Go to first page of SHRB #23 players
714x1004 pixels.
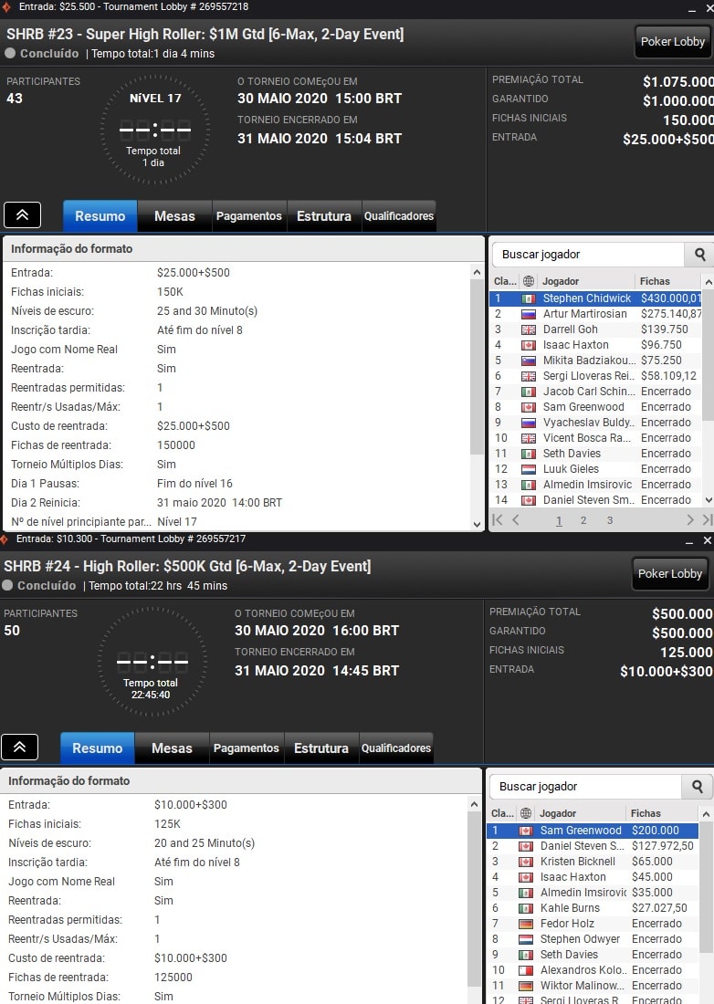pos(498,520)
